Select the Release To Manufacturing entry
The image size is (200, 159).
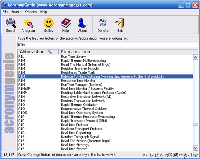click(x=112, y=77)
